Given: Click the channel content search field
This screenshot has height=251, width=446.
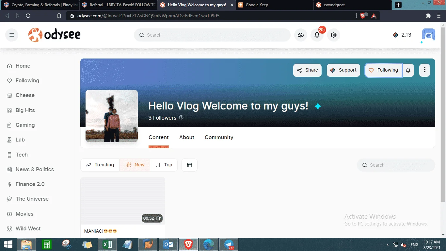Looking at the screenshot, I should point(396,165).
